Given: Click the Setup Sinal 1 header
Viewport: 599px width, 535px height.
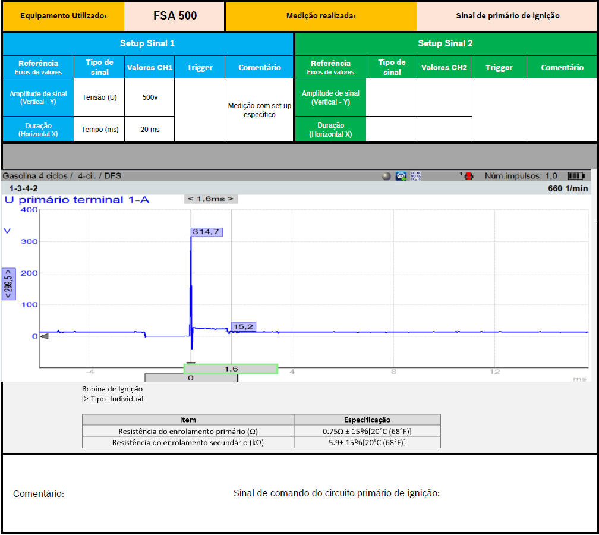Looking at the screenshot, I should (147, 43).
